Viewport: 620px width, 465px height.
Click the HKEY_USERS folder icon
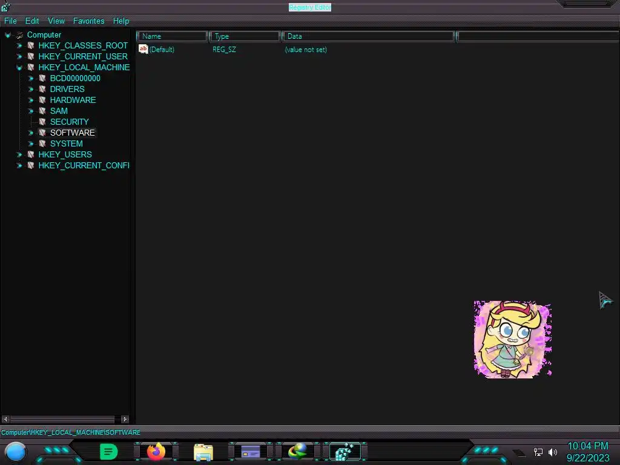(31, 154)
